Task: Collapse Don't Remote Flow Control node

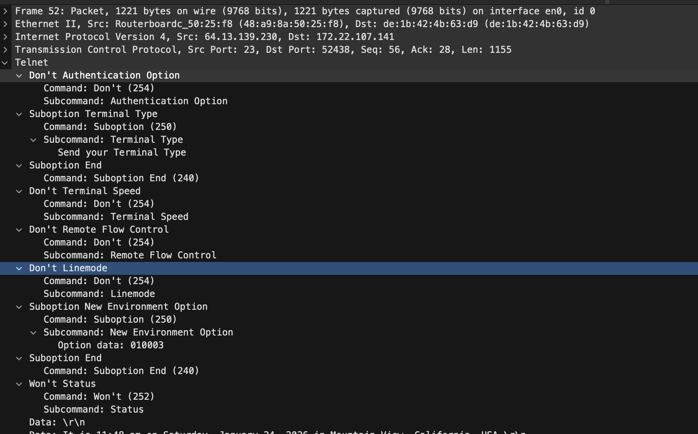Action: [19, 229]
